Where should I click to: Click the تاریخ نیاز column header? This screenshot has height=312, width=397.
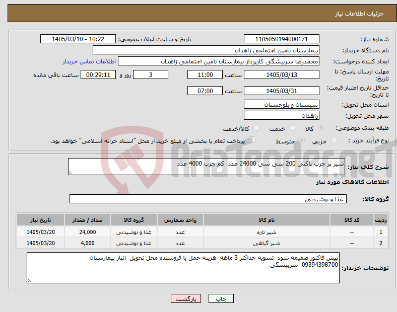(40, 220)
